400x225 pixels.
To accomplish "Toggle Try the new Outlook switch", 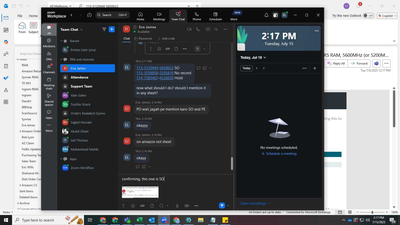I will pyautogui.click(x=368, y=15).
